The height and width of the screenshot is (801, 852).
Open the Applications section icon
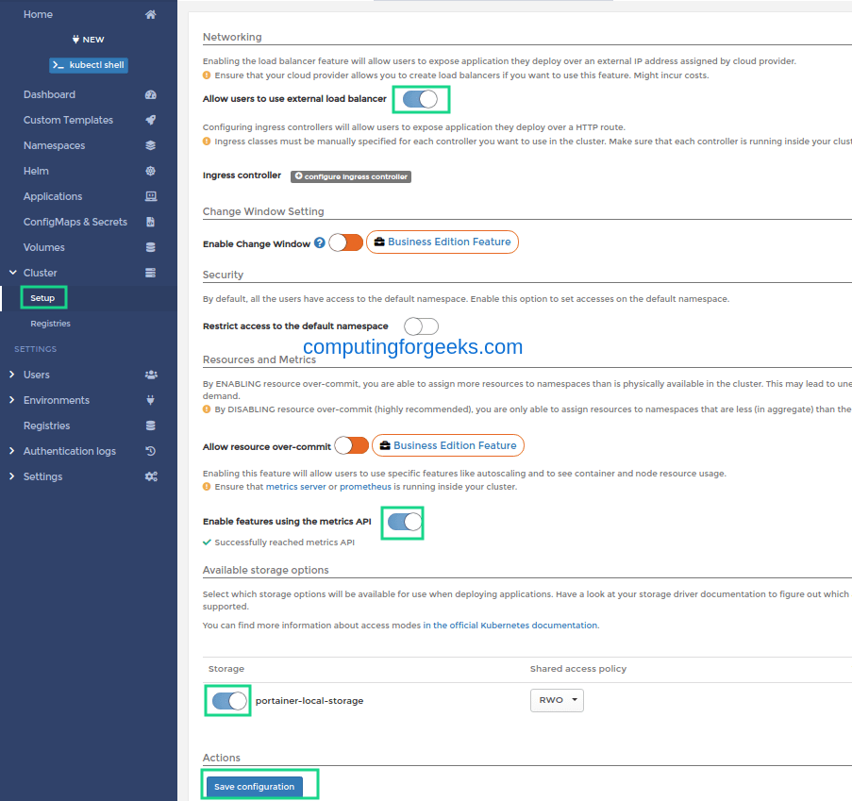pos(149,196)
